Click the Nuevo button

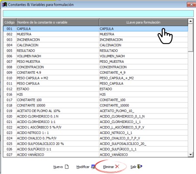tap(61, 167)
